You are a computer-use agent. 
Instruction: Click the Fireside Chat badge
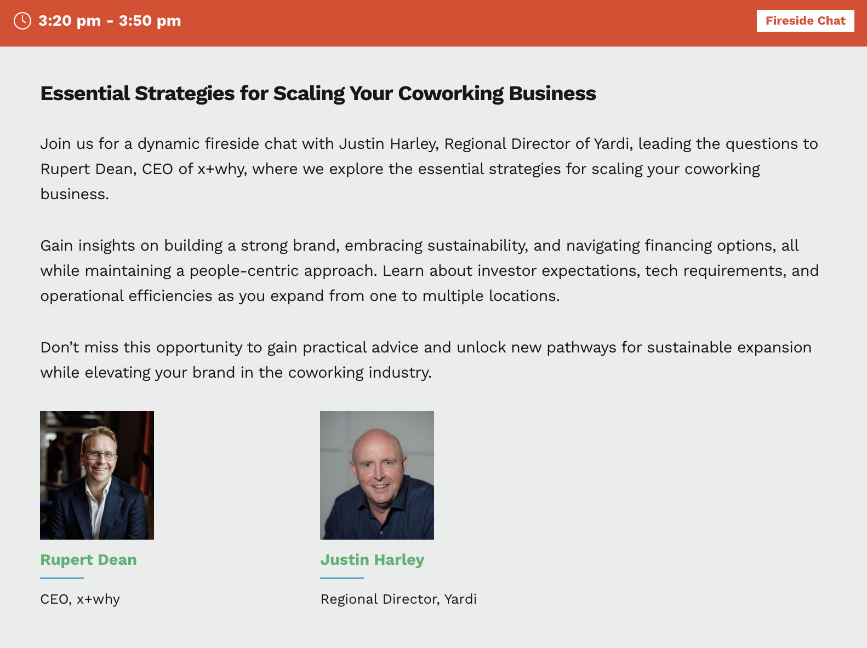tap(805, 21)
